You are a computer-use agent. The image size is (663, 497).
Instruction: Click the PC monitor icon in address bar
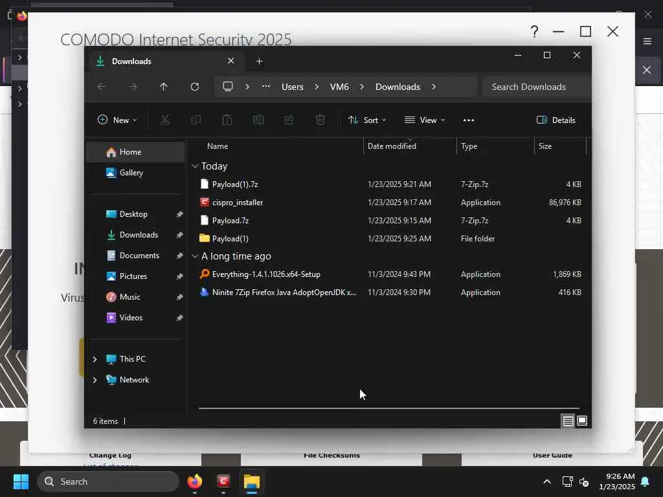(x=228, y=87)
